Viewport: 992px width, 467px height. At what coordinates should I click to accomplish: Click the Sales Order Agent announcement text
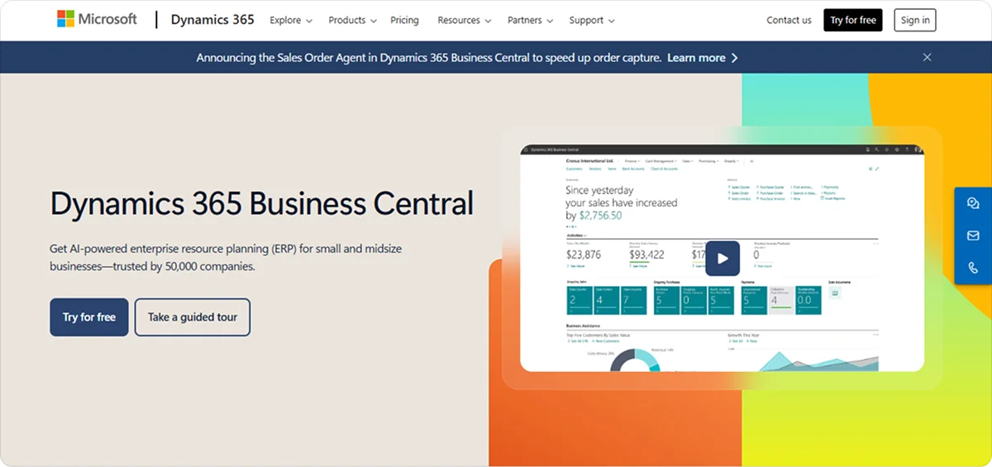pos(429,58)
